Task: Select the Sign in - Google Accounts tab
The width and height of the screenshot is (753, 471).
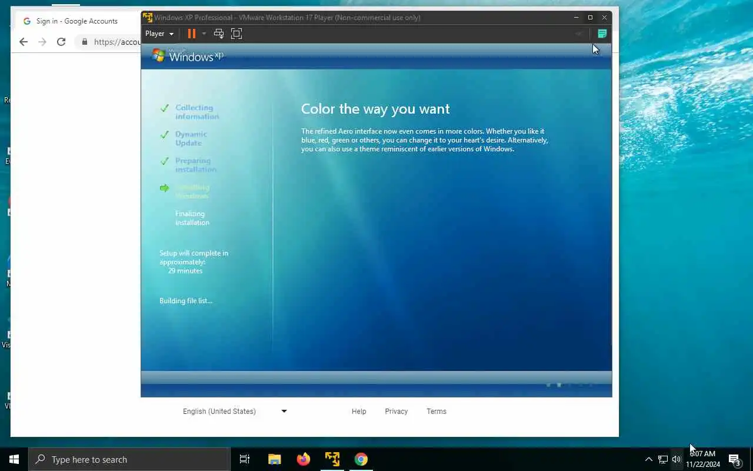Action: (76, 21)
